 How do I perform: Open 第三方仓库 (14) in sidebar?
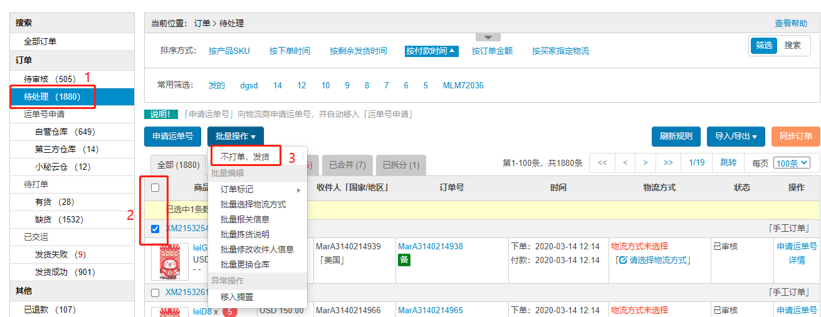72,149
